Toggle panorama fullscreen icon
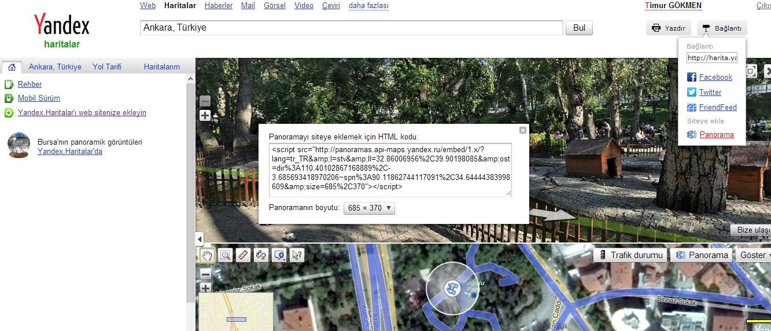Image resolution: width=771 pixels, height=331 pixels. [751, 71]
